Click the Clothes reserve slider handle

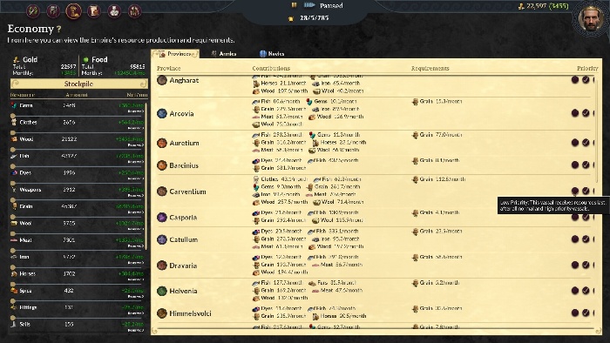(13, 133)
